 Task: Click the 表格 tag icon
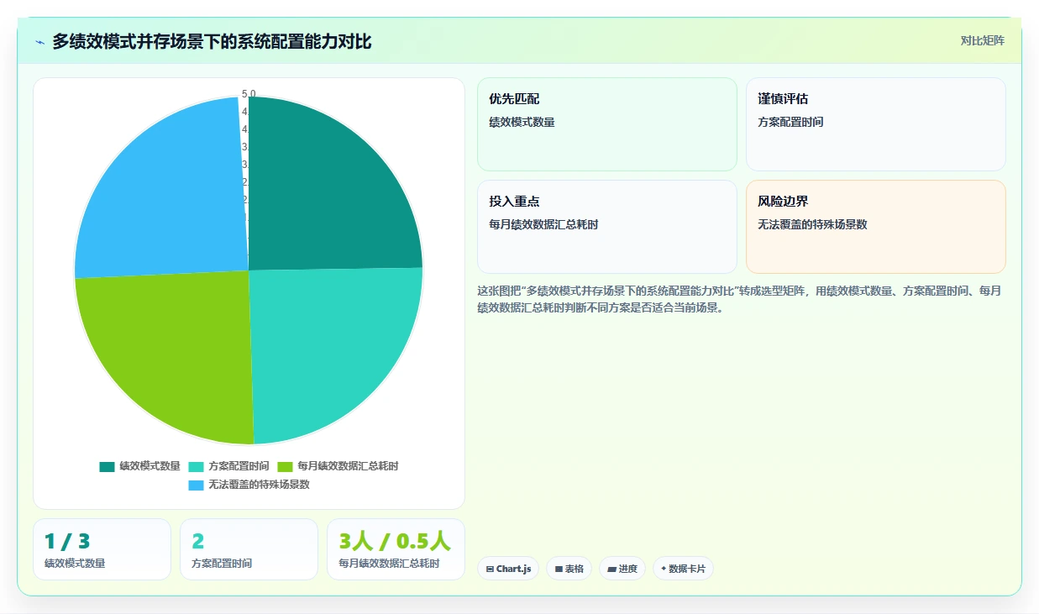point(559,569)
